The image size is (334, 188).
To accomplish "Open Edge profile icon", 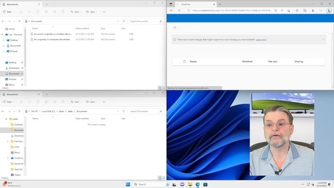I will [313, 10].
